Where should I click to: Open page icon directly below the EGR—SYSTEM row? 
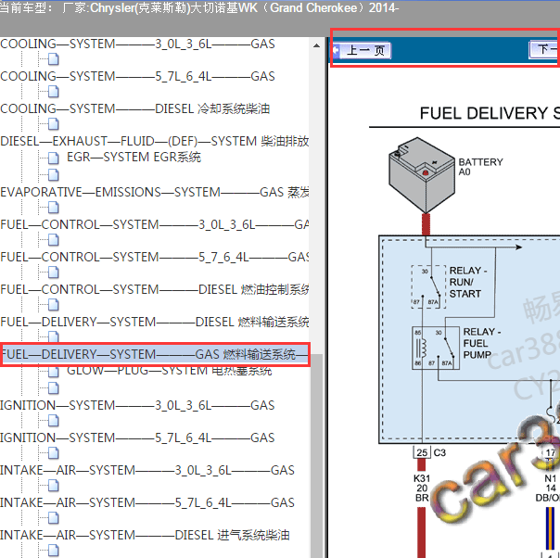53,175
